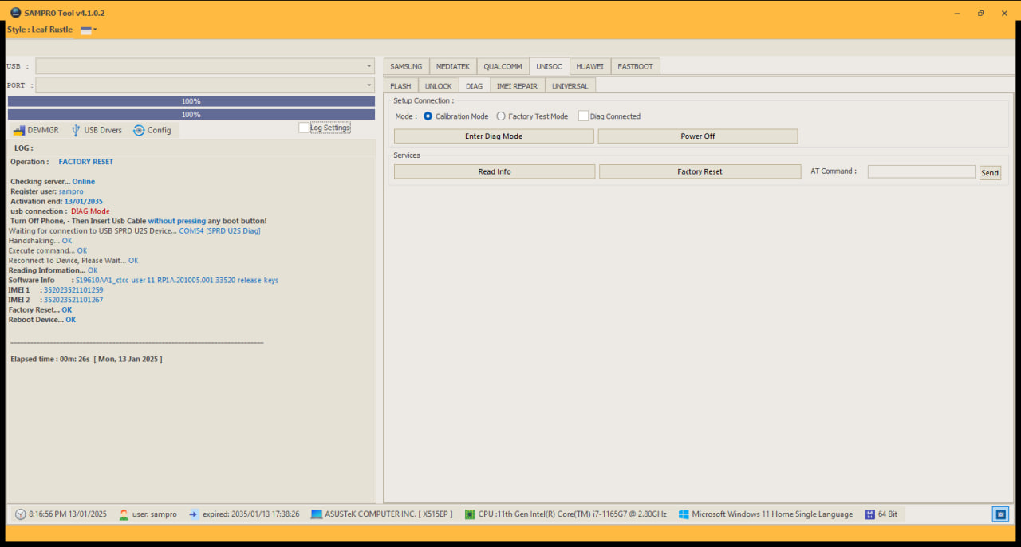
Task: Click 'Reading Information... OK' log line
Action: [x=53, y=270]
